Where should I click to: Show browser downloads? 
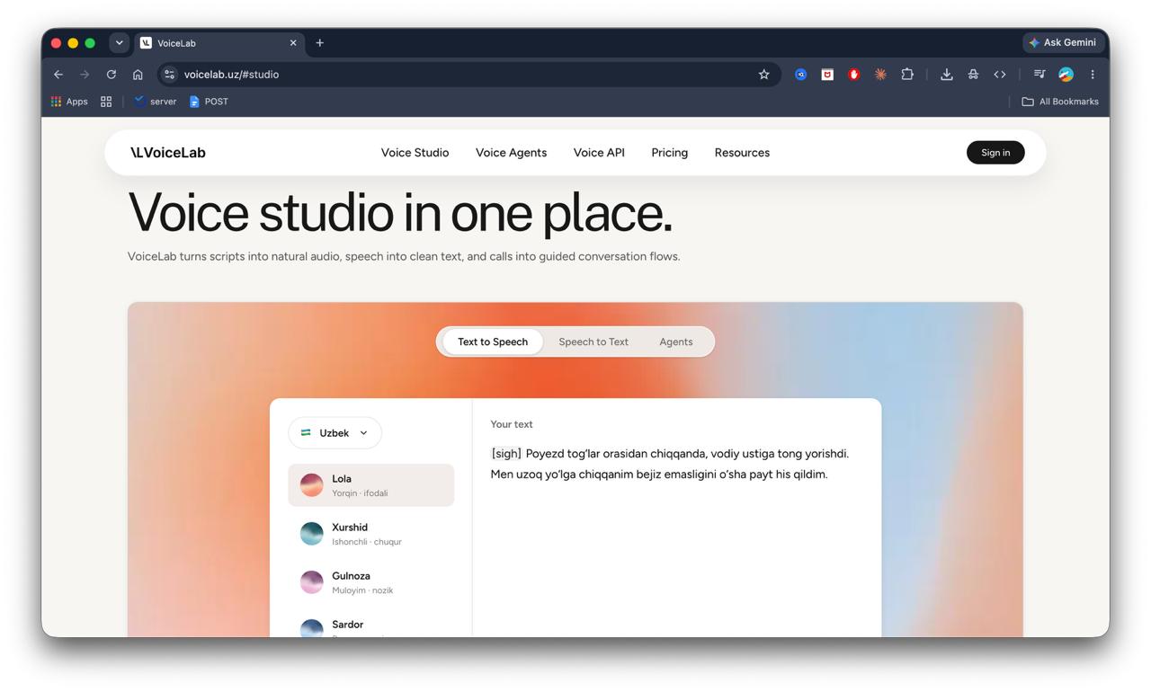[x=947, y=75]
